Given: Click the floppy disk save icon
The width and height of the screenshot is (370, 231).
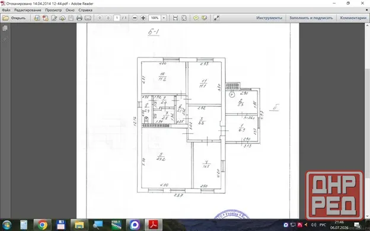Looking at the screenshot, I should tap(71, 18).
